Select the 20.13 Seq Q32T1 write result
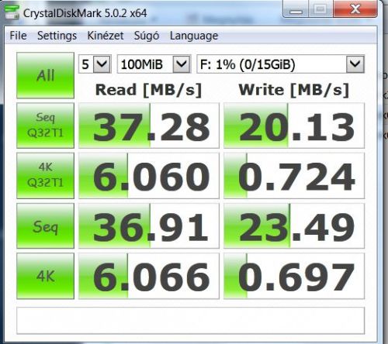The image size is (388, 344). 294,126
